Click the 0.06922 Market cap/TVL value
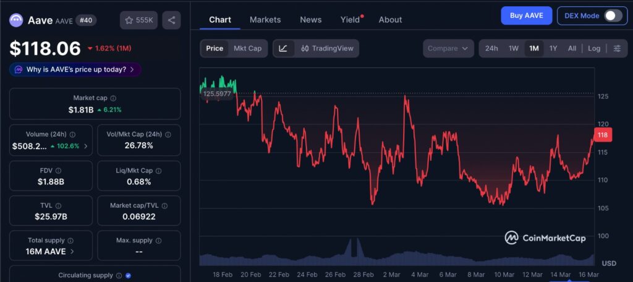 pyautogui.click(x=139, y=217)
